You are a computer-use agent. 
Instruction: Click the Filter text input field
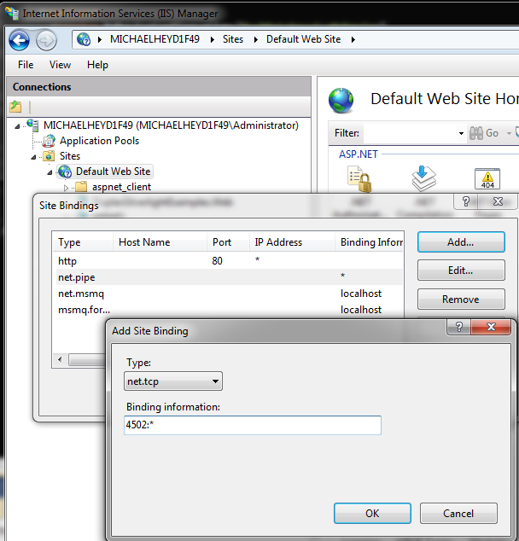point(411,133)
